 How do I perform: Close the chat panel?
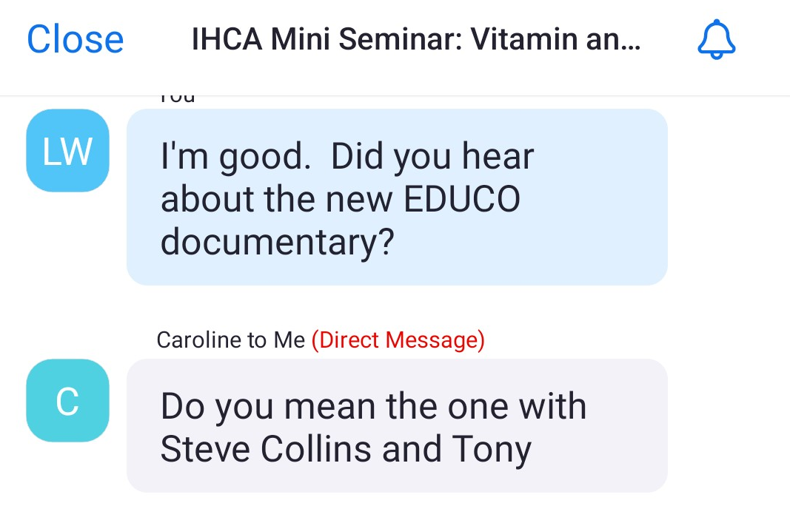click(75, 40)
